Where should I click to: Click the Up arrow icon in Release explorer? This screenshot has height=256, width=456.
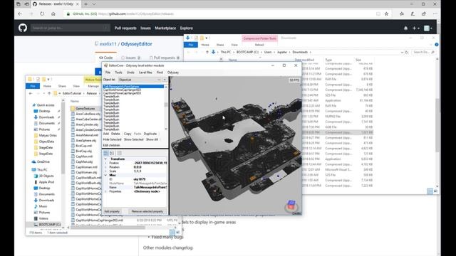pos(49,93)
